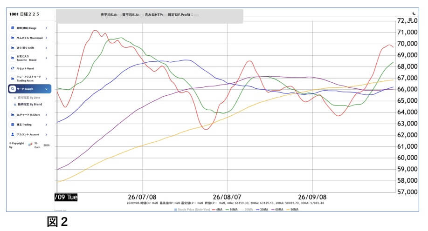
Task: Toggle dark mode with the moon icon
Action: click(414, 13)
